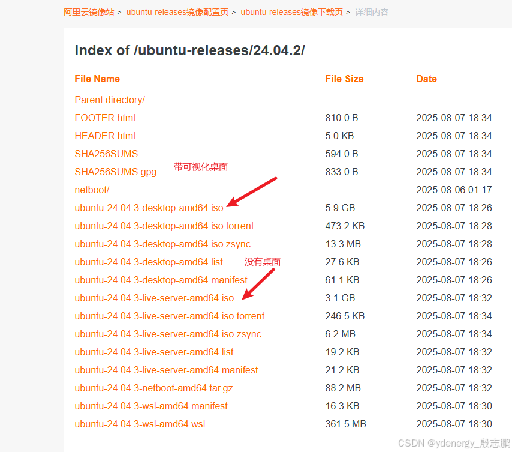512x452 pixels.
Task: Click the Index of /ubuntu-releases/24.04.2/ heading
Action: [x=189, y=50]
